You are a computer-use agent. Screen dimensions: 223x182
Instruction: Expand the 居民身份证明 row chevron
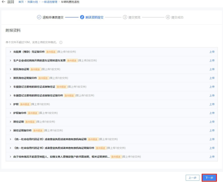(x=11, y=69)
